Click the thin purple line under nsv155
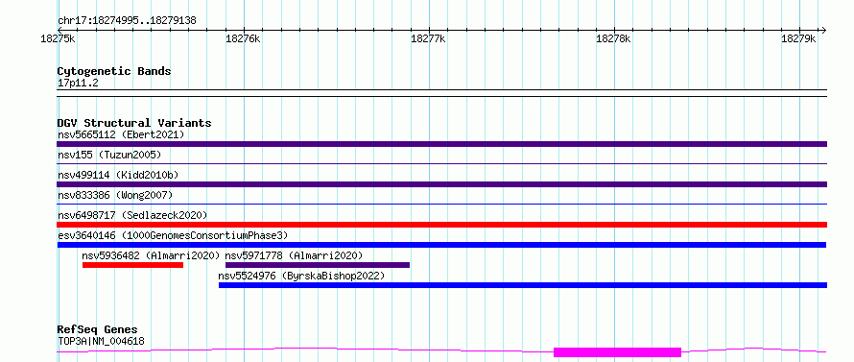 (x=441, y=163)
